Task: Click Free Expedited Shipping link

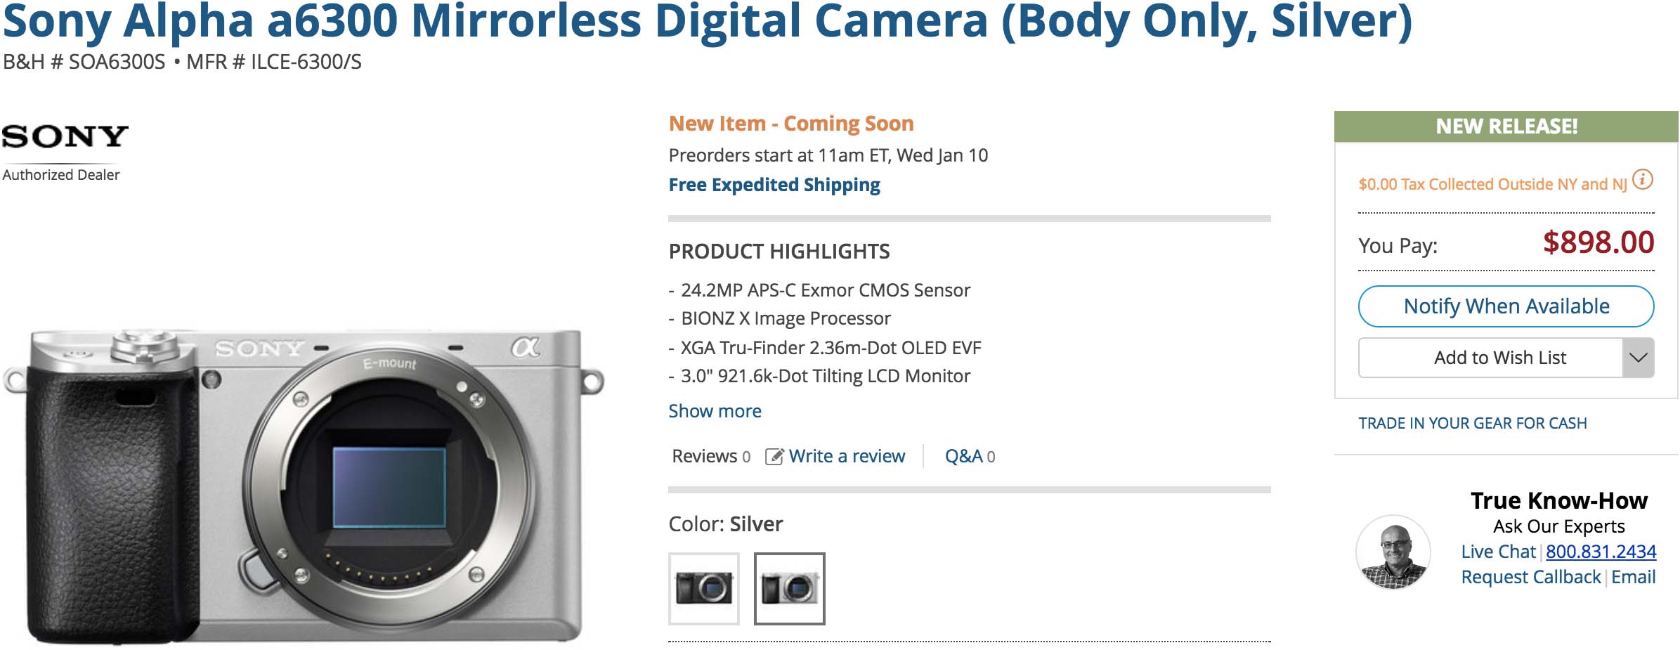Action: coord(774,185)
